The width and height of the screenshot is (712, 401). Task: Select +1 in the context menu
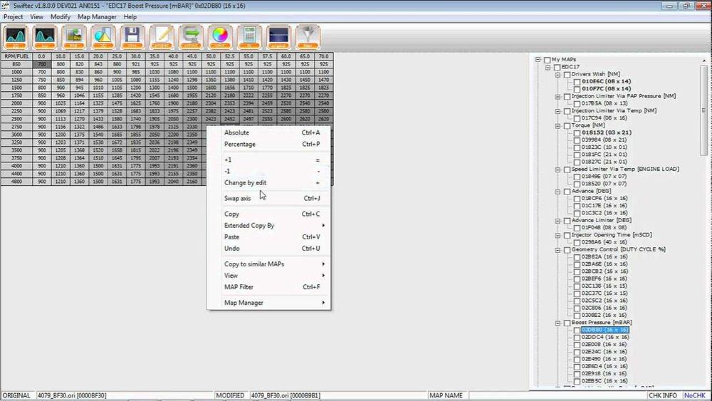[x=269, y=160]
